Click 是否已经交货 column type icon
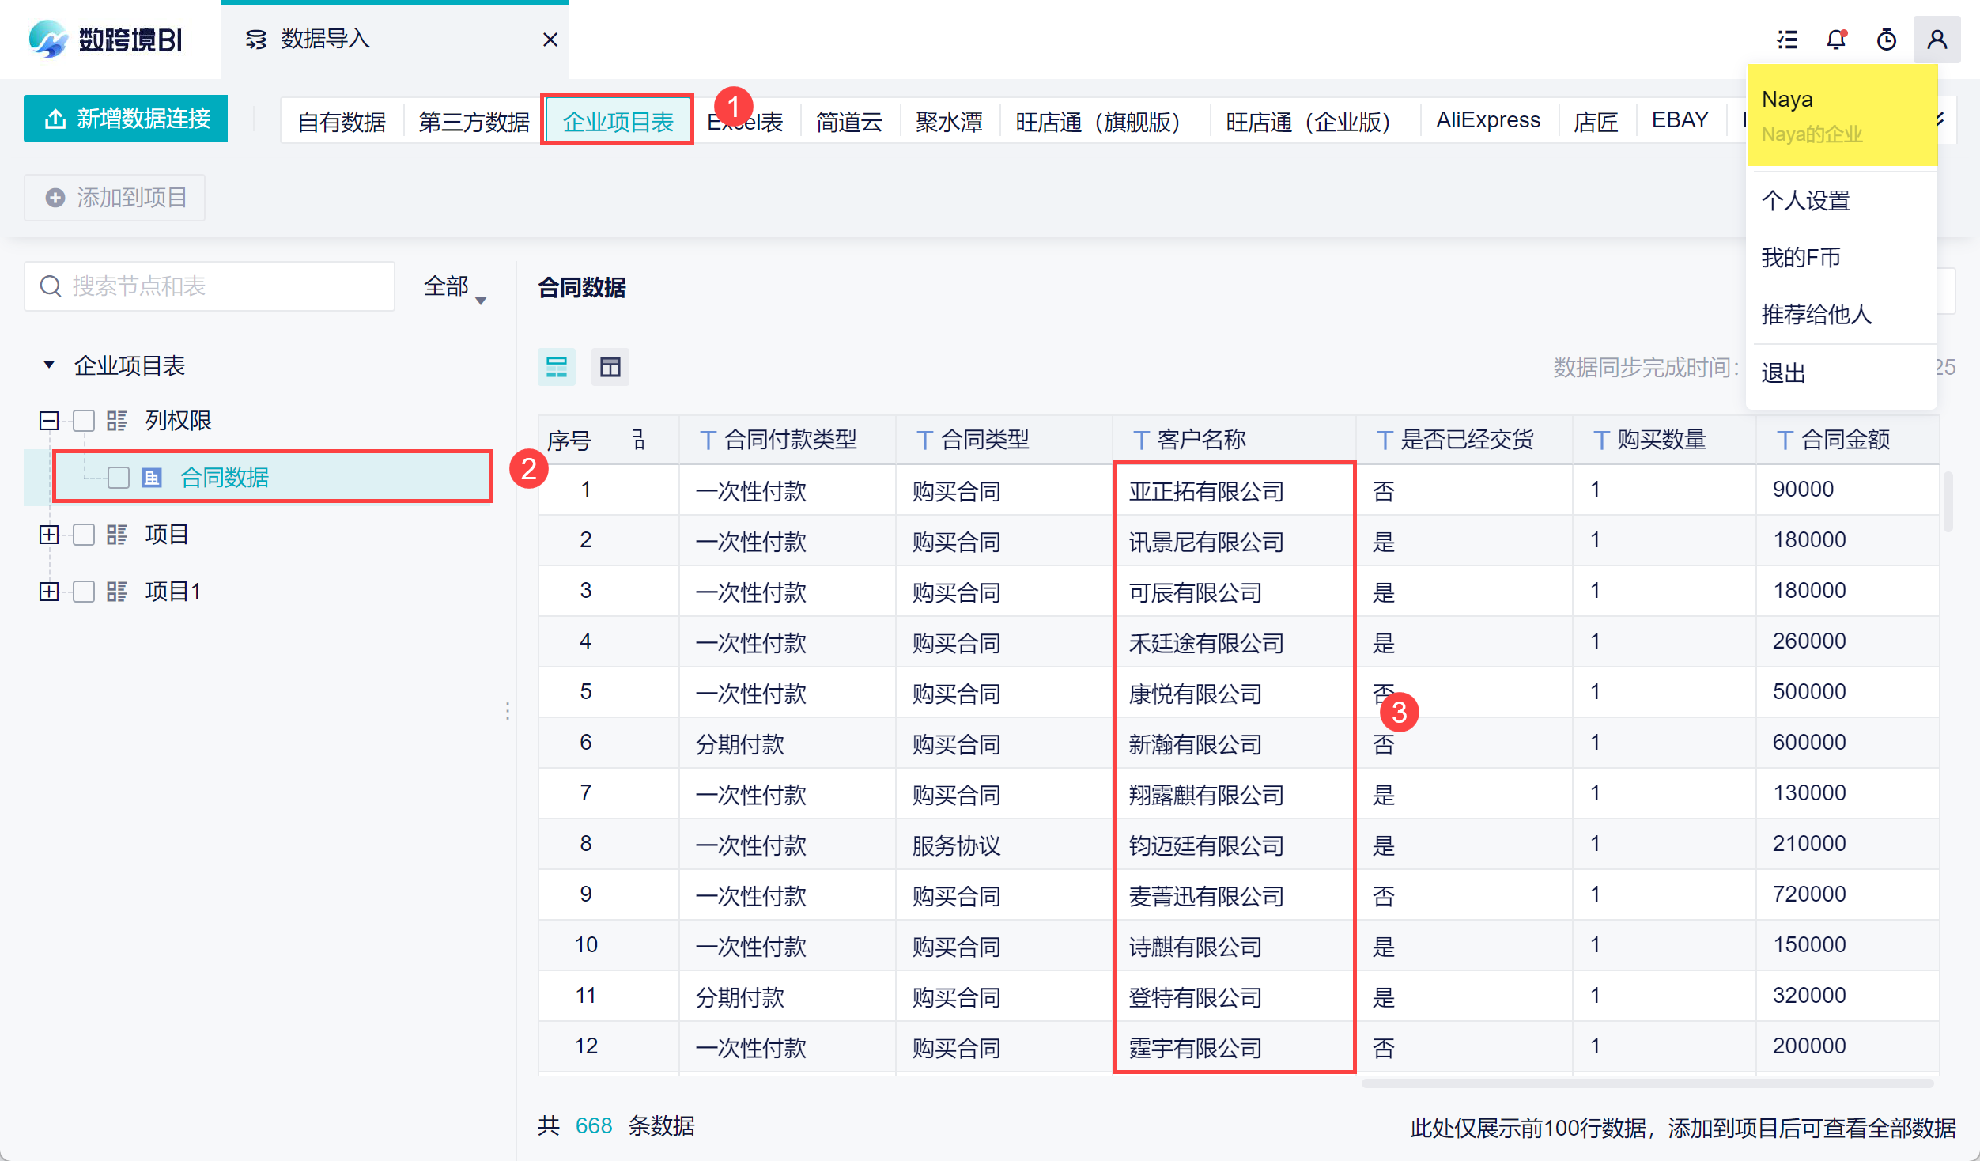1980x1161 pixels. (x=1385, y=441)
